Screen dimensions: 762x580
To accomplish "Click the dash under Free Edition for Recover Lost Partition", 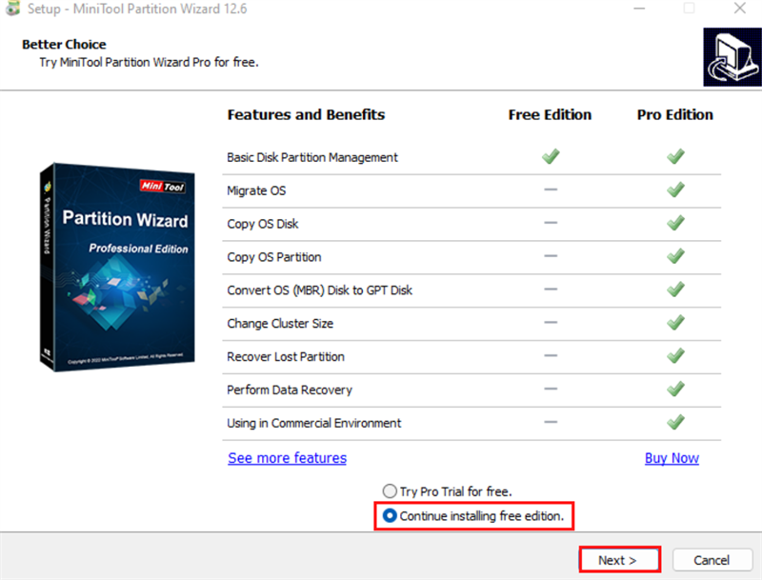I will [x=549, y=356].
